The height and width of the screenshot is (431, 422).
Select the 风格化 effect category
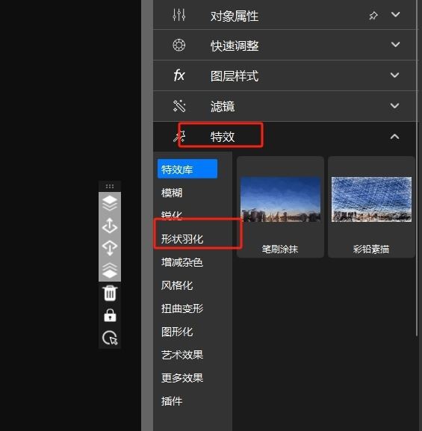177,285
